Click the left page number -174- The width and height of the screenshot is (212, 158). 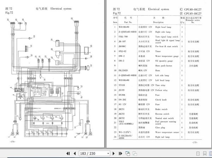tap(13, 142)
